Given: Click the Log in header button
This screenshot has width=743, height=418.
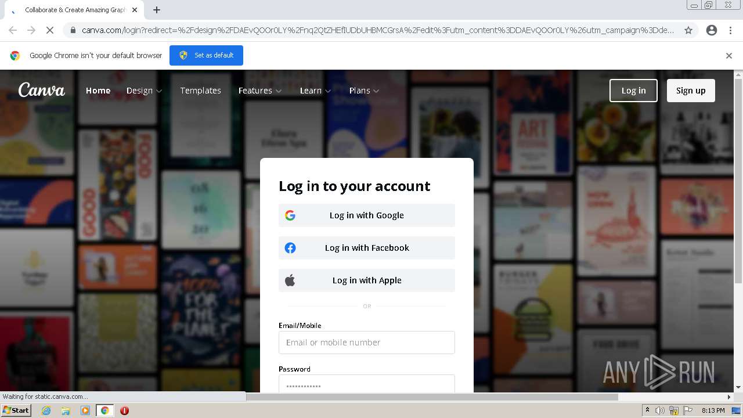Looking at the screenshot, I should [x=633, y=91].
